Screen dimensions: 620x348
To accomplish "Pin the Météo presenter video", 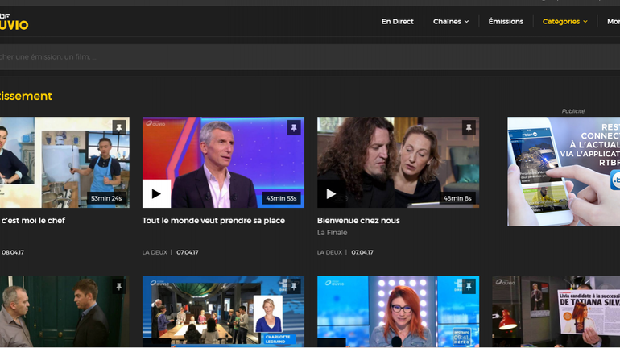I will click(x=468, y=287).
